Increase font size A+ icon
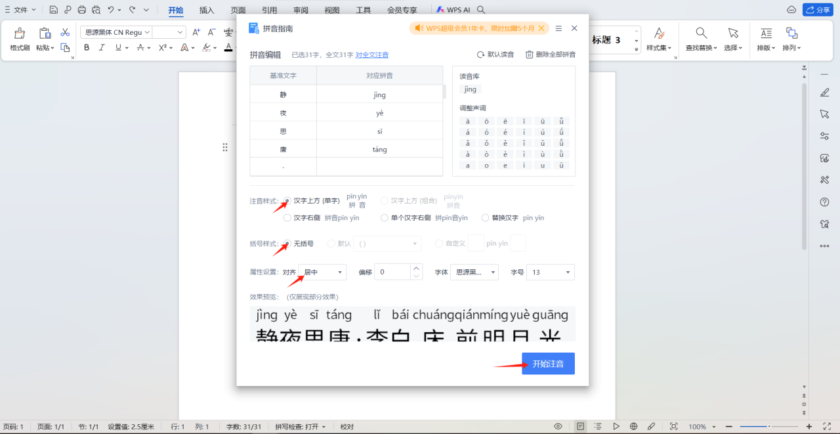Viewport: 840px width, 434px height. (196, 32)
